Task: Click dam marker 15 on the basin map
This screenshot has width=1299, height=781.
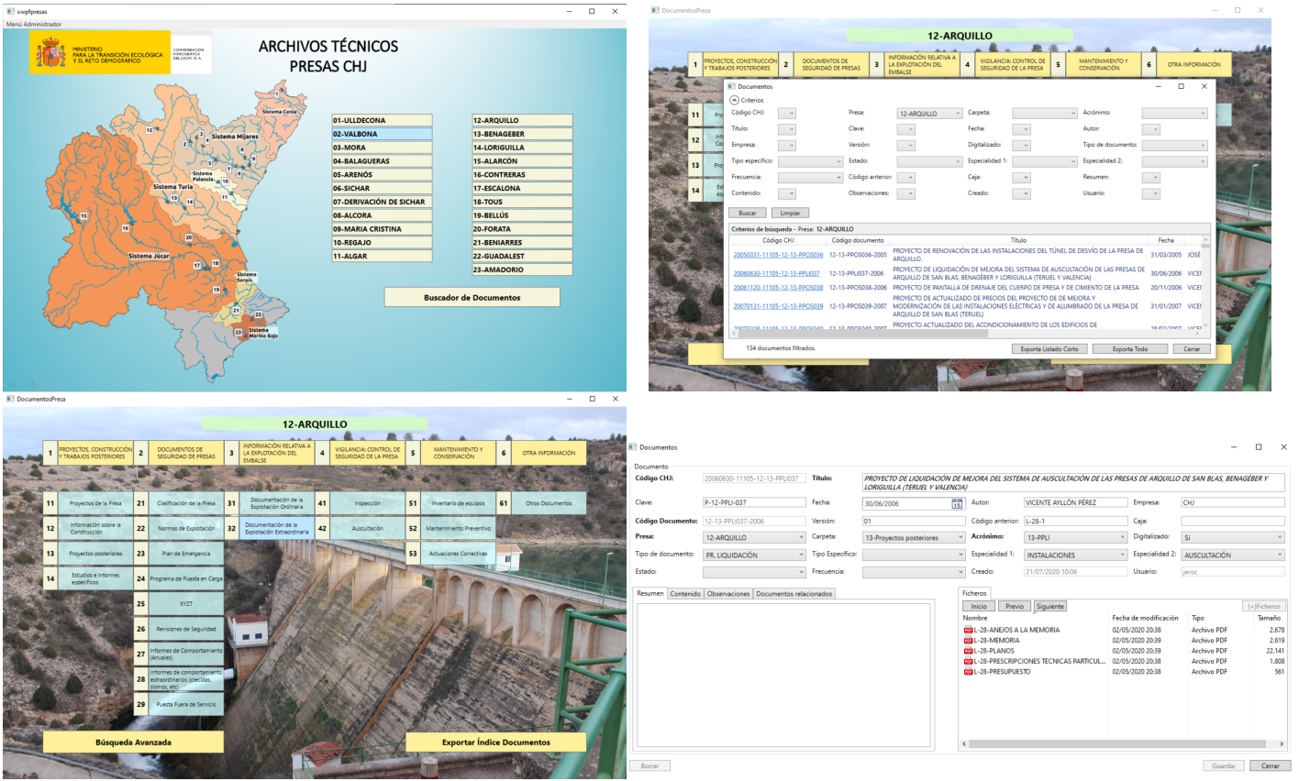Action: pos(83,216)
